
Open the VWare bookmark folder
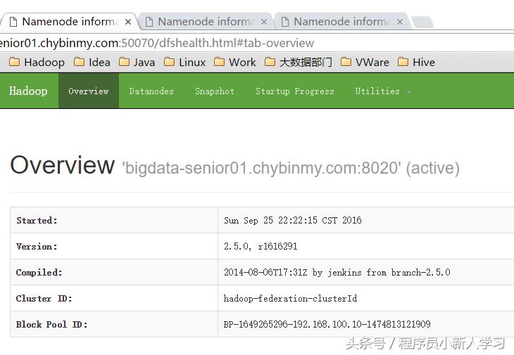click(x=365, y=62)
